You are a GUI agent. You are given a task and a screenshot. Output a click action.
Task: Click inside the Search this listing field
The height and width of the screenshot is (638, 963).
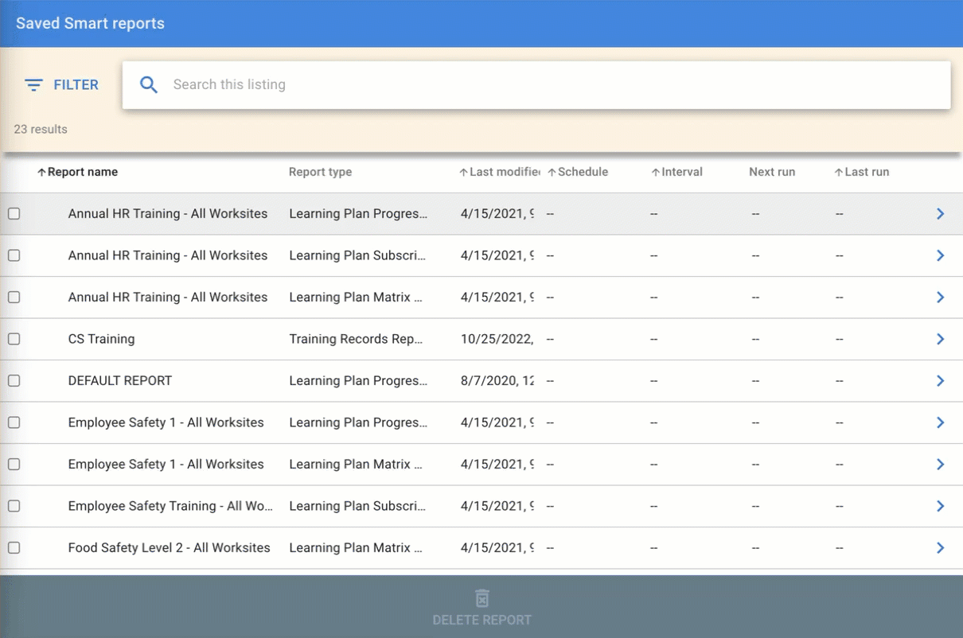click(318, 84)
